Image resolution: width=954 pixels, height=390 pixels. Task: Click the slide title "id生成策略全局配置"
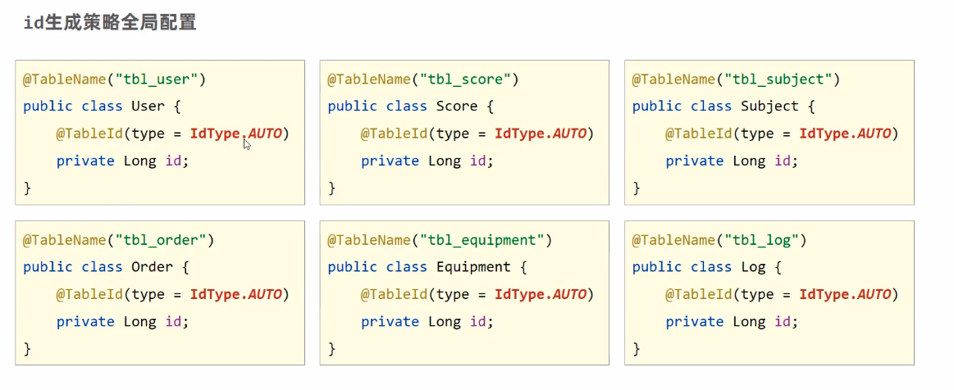coord(110,23)
